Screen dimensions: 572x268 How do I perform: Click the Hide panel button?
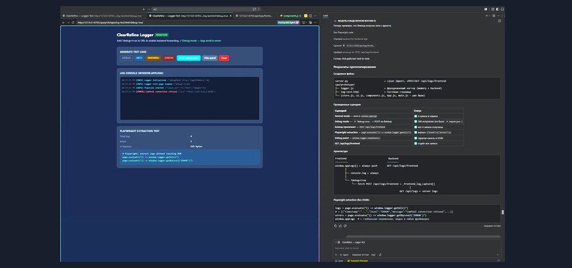tap(210, 58)
